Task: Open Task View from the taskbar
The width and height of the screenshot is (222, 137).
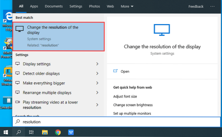Action: (x=31, y=132)
